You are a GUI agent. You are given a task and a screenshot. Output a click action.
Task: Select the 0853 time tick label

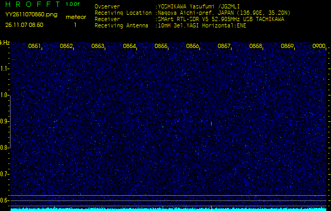point(98,46)
